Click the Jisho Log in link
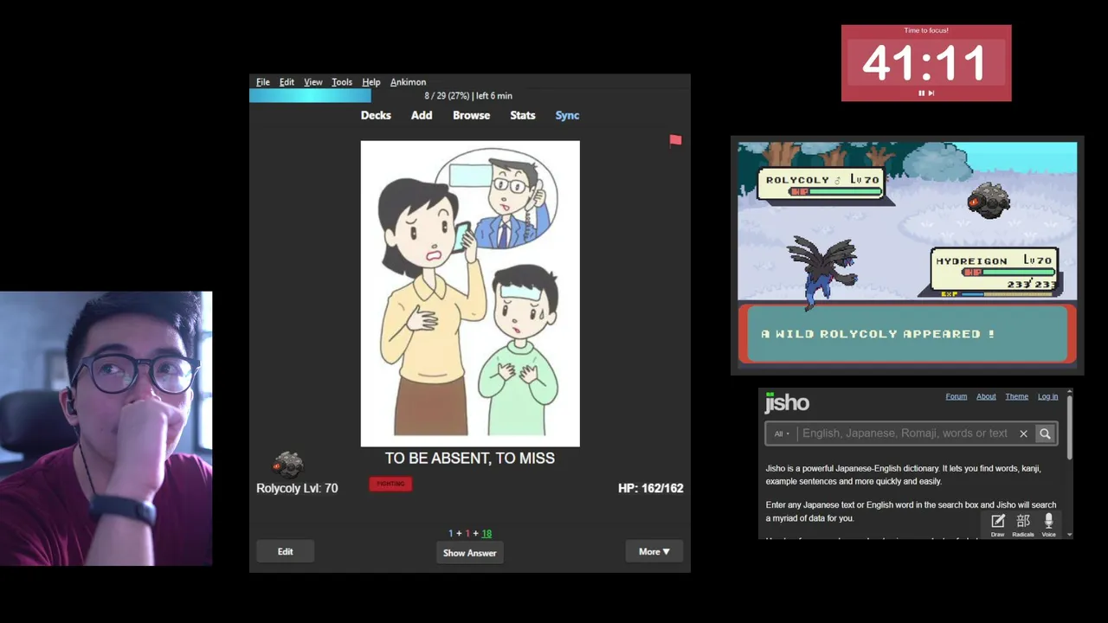This screenshot has width=1108, height=623. [1047, 396]
